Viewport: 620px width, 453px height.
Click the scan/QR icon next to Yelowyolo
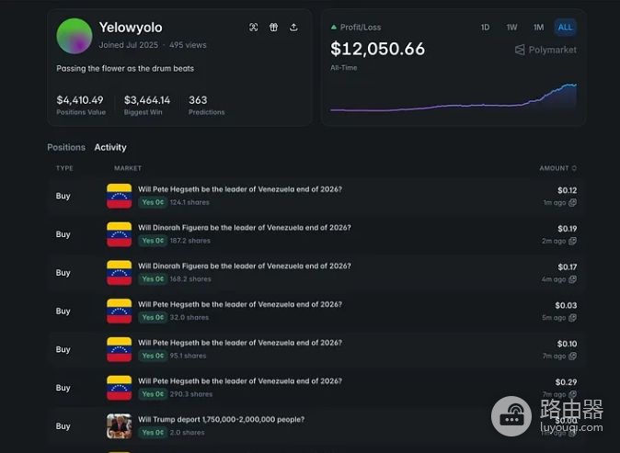(254, 28)
